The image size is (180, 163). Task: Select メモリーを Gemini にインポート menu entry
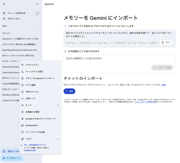tap(40, 78)
